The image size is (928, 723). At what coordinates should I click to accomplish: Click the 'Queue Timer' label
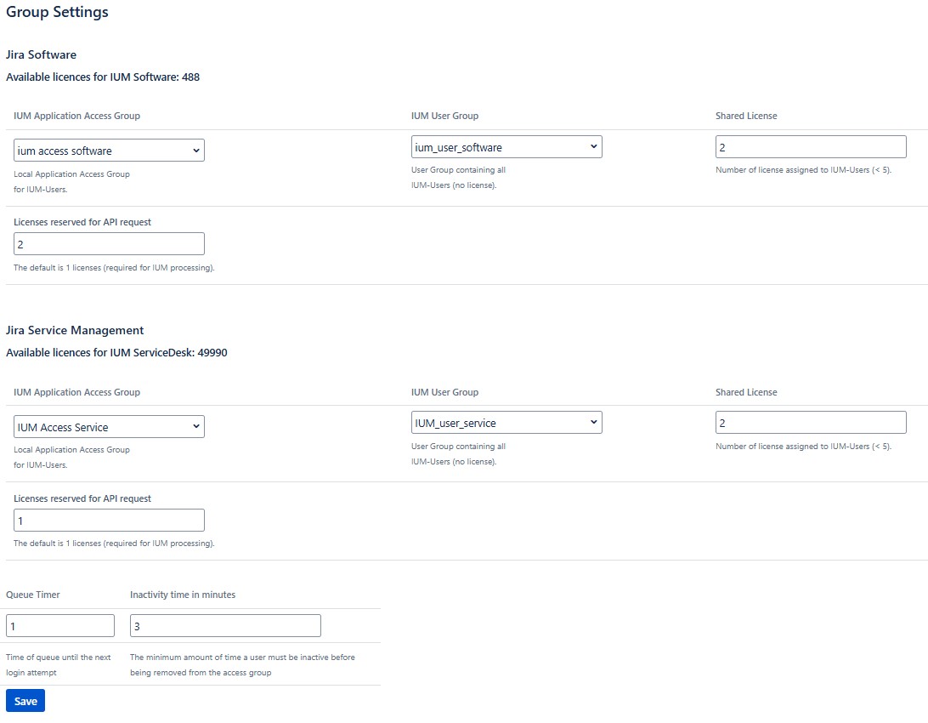tap(33, 595)
